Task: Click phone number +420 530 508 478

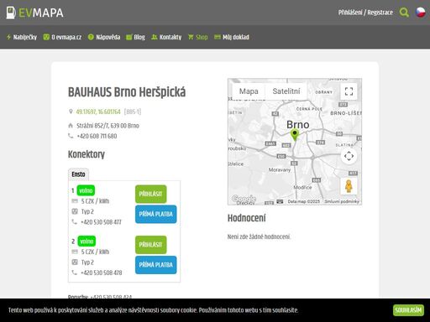Action: (x=102, y=273)
